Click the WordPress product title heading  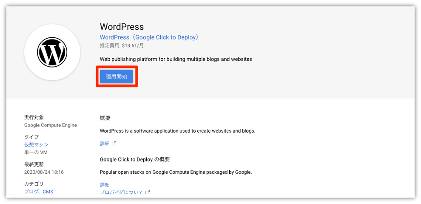click(122, 27)
